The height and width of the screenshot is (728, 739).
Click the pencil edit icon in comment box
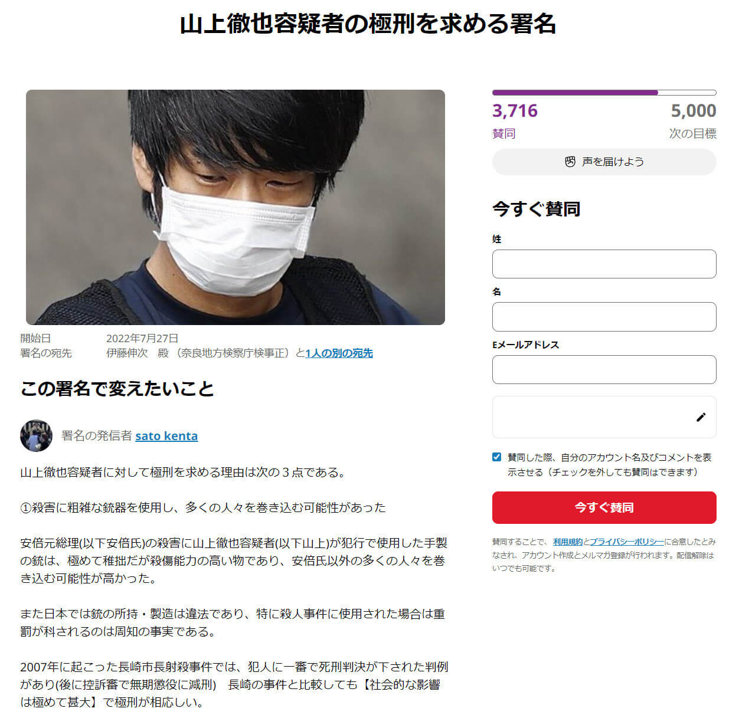pos(701,417)
